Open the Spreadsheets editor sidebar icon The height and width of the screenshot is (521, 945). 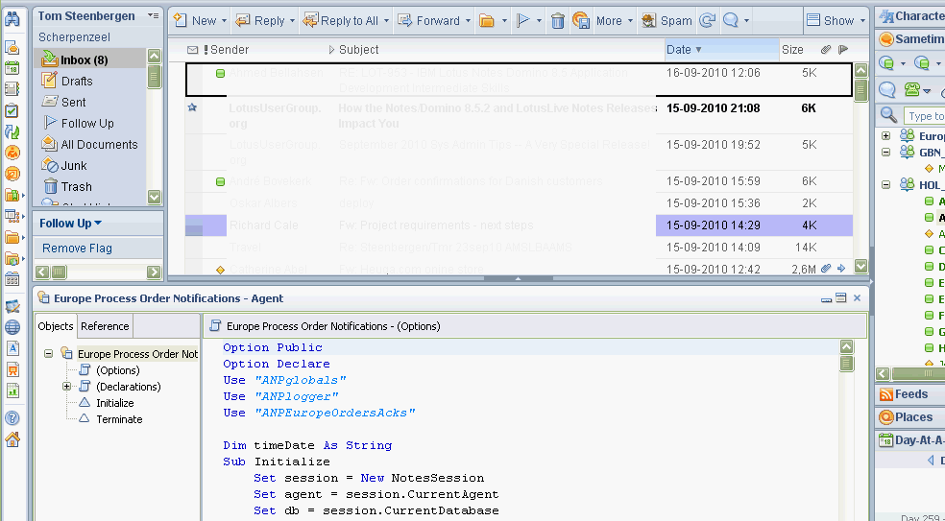[x=12, y=391]
